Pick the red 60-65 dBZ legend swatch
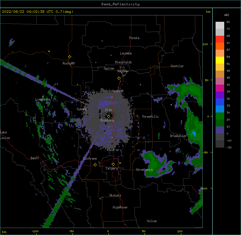The height and width of the screenshot is (235, 241). point(220,39)
